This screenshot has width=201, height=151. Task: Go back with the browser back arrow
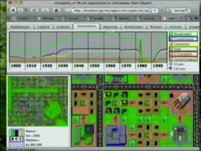click(x=13, y=10)
